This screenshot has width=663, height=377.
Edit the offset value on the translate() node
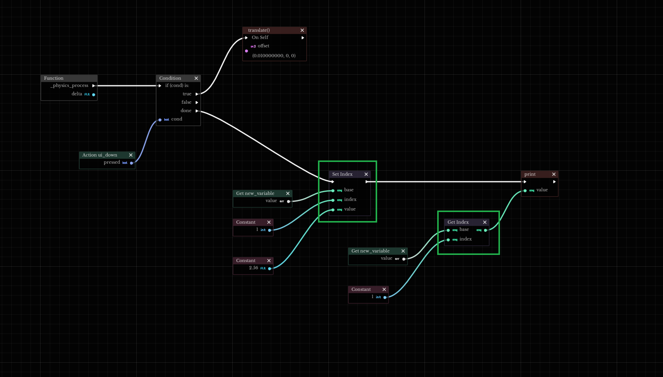[x=273, y=55]
